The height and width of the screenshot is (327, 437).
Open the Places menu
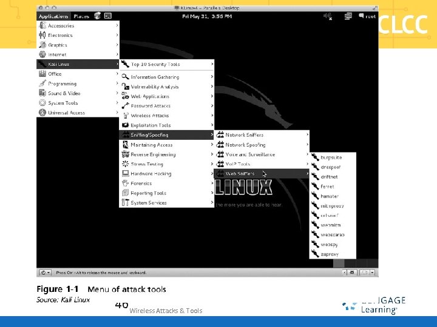81,16
